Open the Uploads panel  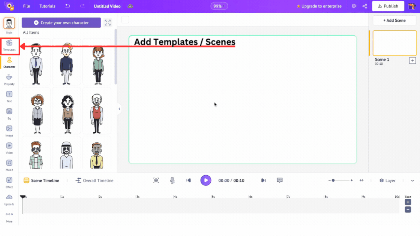(x=9, y=198)
